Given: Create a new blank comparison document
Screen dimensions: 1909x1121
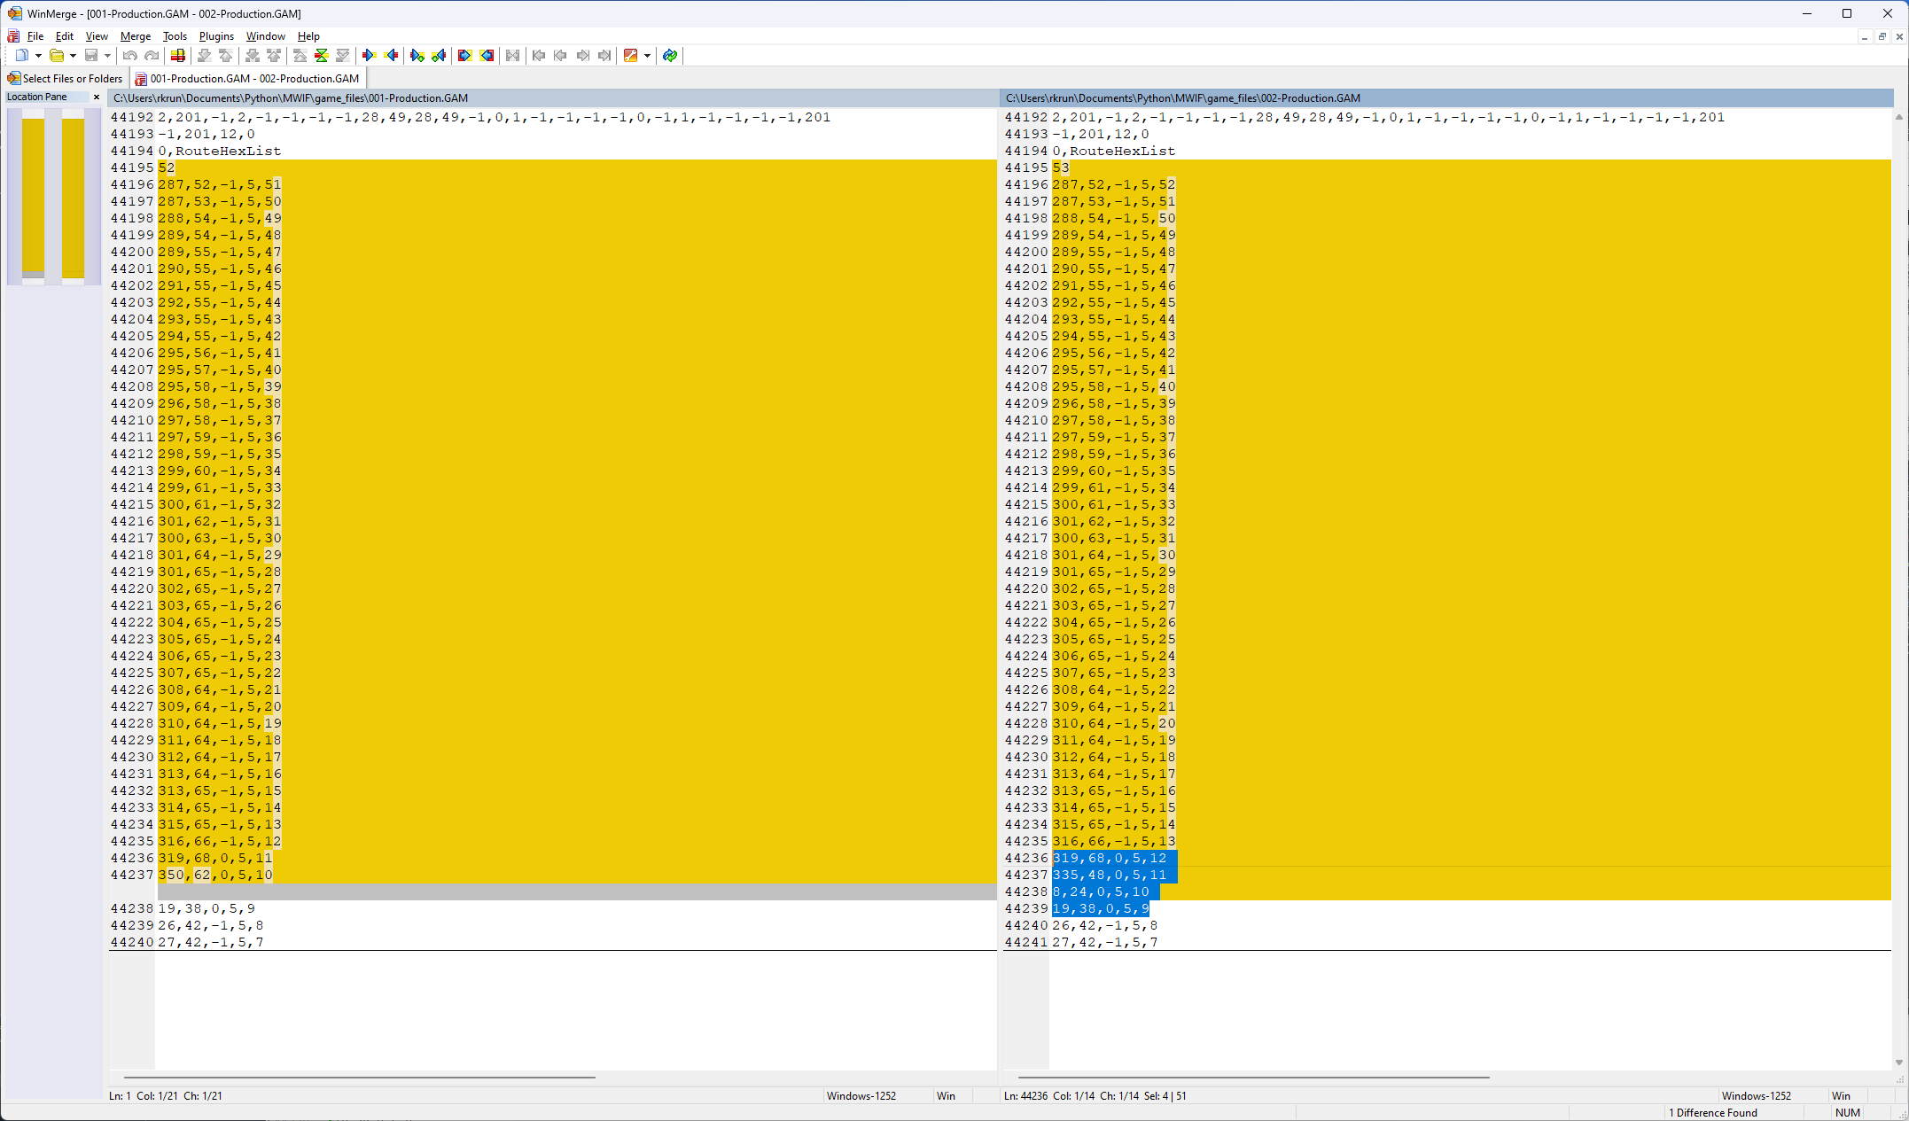Looking at the screenshot, I should [21, 56].
